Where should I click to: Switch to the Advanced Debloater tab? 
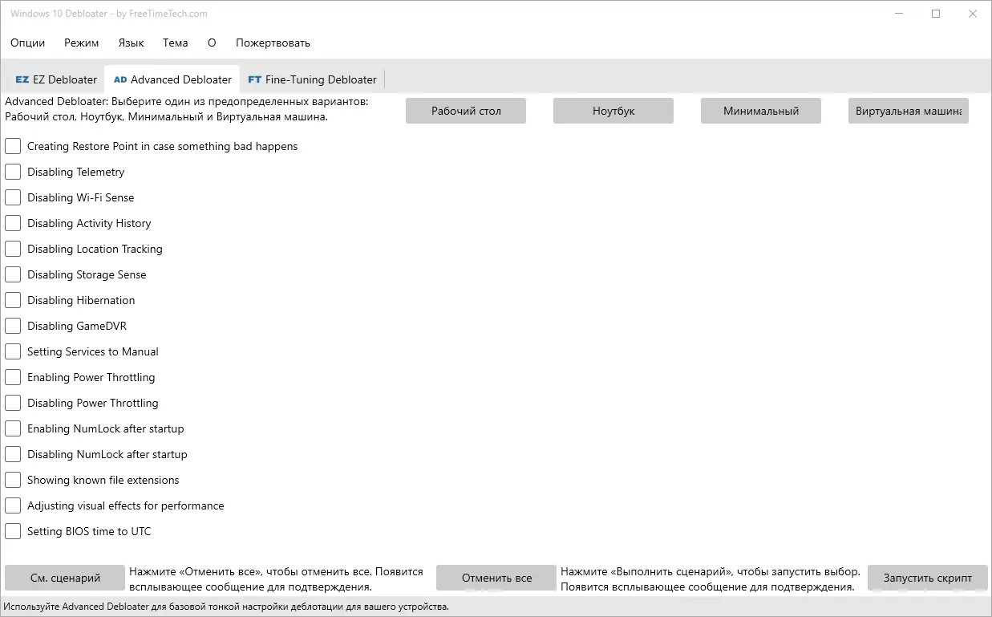tap(172, 79)
